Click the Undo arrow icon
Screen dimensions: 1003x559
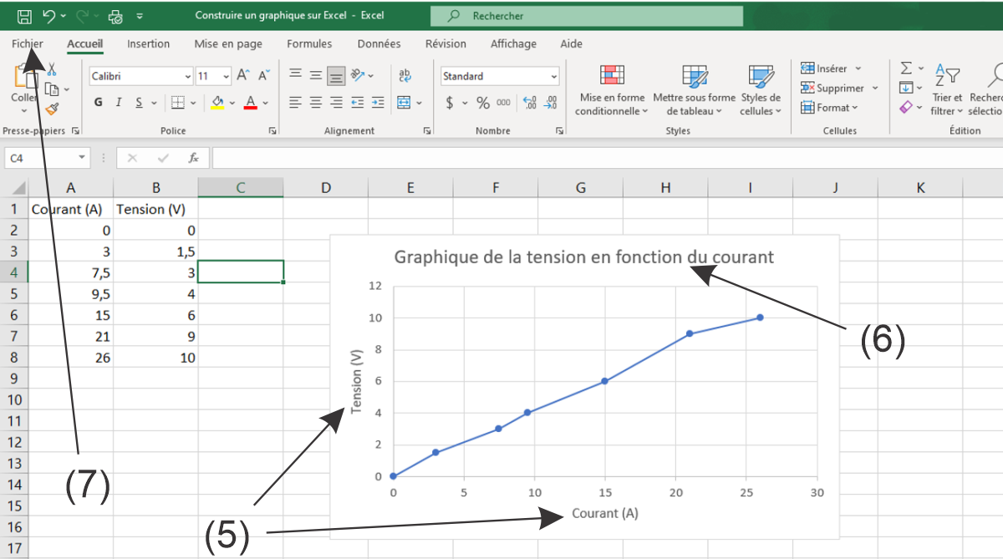[49, 16]
